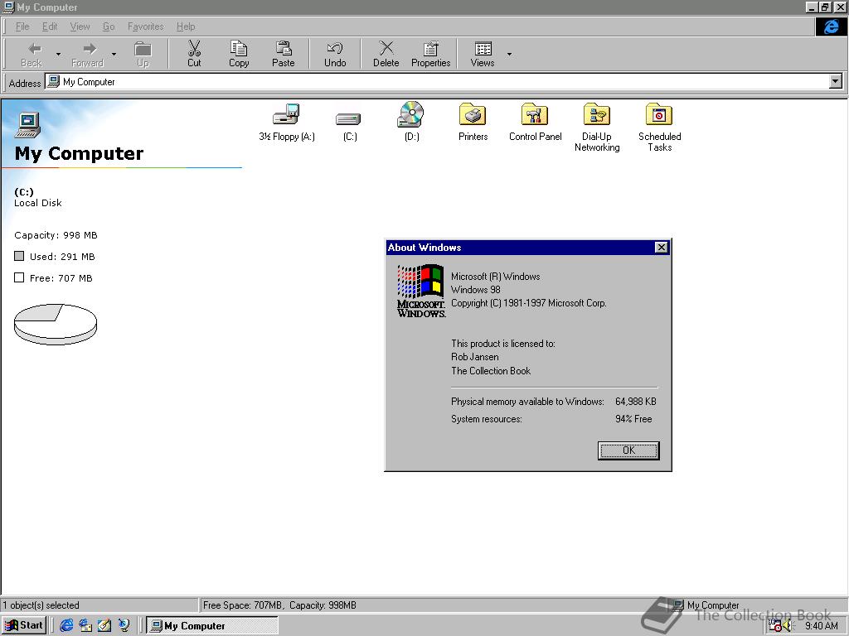Click the 'Free Space: 707MB' status bar text

tap(243, 605)
